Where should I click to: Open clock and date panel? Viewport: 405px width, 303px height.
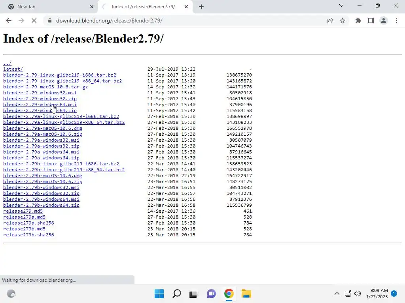(x=377, y=294)
